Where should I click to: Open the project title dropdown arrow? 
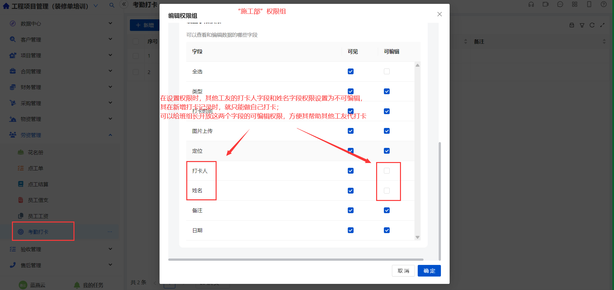(x=96, y=6)
